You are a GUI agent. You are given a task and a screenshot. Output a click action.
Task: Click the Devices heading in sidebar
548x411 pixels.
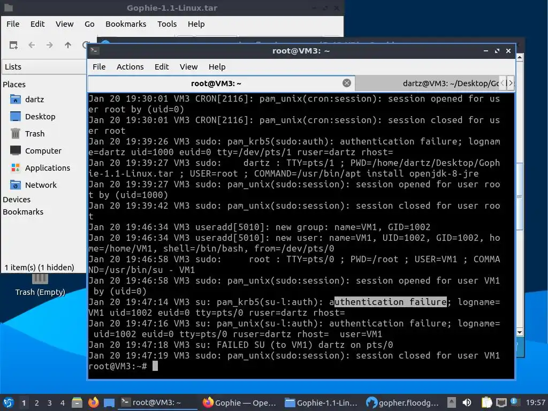[17, 200]
